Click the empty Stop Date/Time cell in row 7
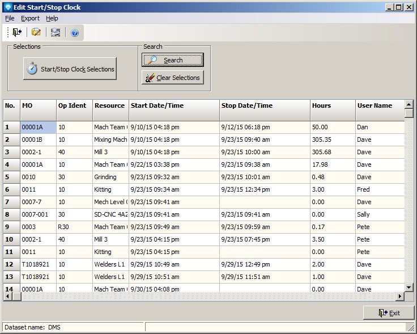Image resolution: width=417 pixels, height=334 pixels. [264, 202]
